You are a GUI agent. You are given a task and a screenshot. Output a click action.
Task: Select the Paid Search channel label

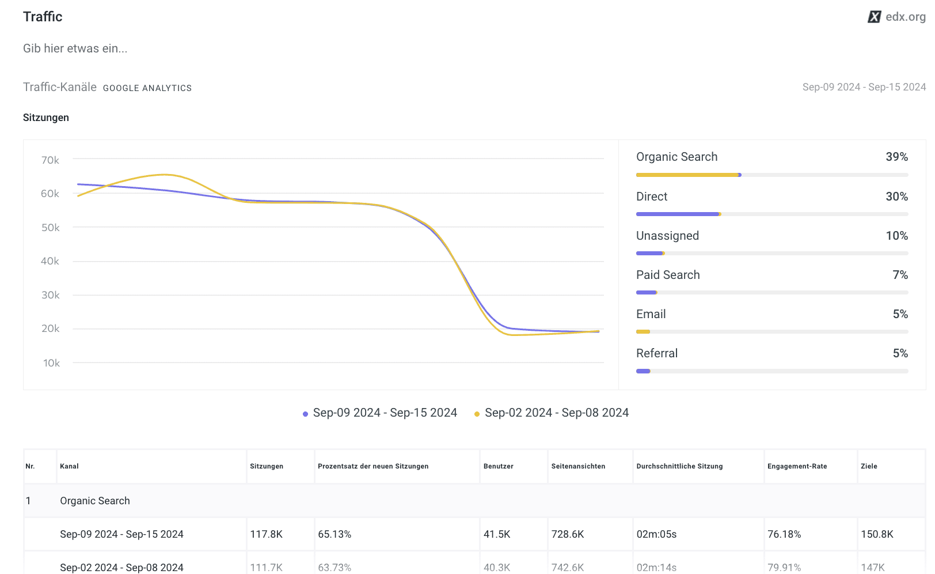(668, 275)
